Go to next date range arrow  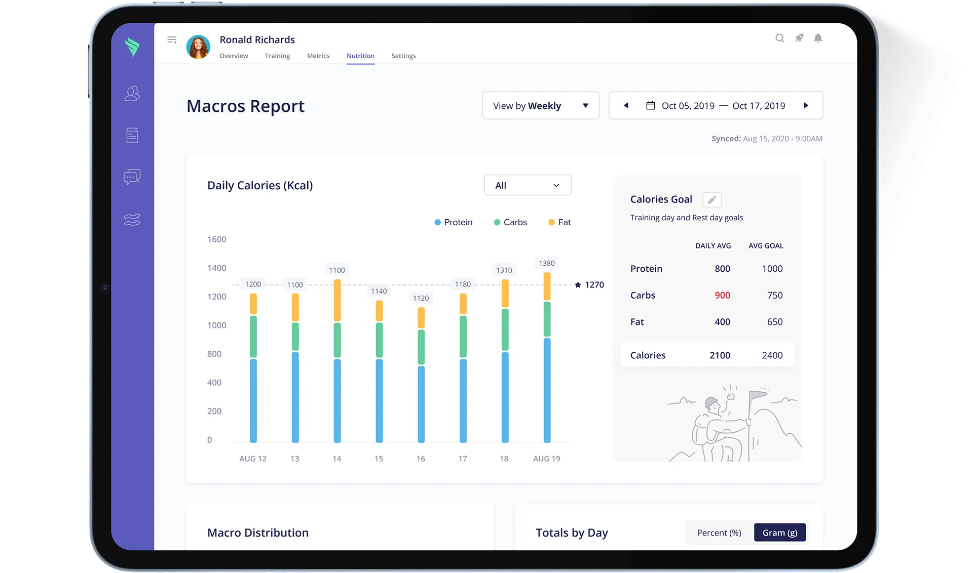pyautogui.click(x=806, y=106)
